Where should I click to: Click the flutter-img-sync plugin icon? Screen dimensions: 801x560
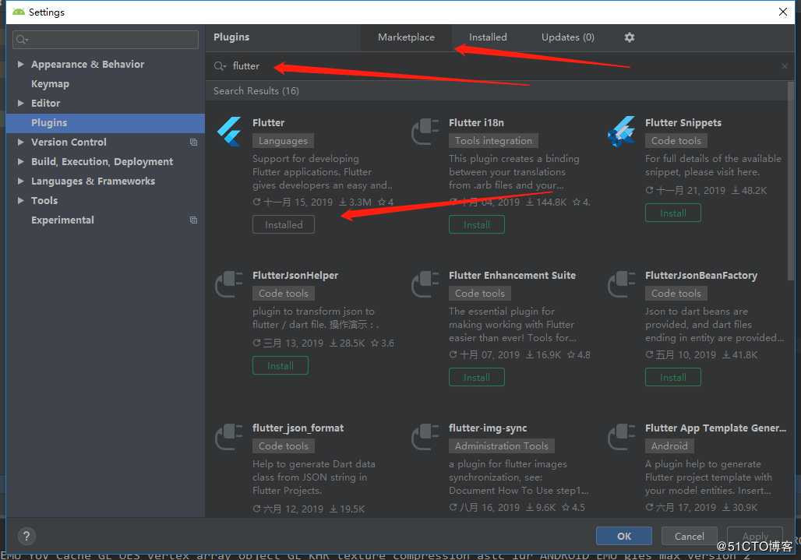[x=425, y=437]
